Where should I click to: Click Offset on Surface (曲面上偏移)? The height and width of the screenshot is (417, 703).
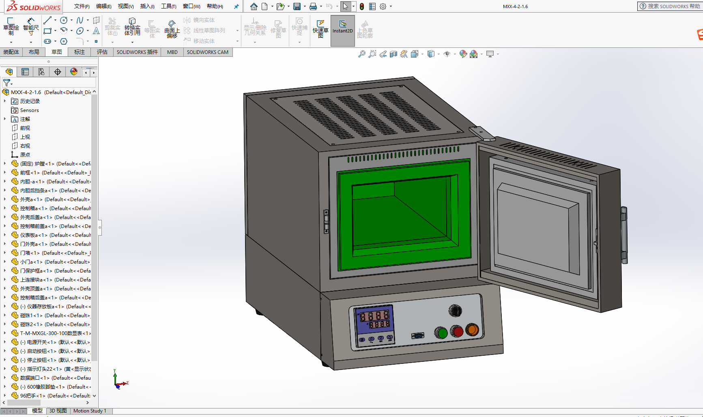172,28
